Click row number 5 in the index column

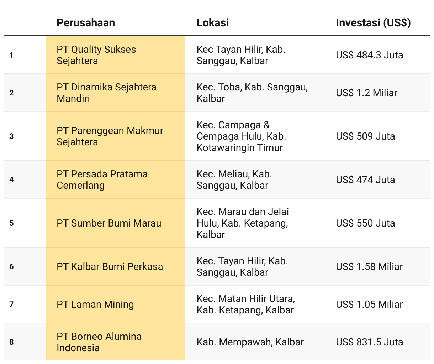[x=11, y=223]
